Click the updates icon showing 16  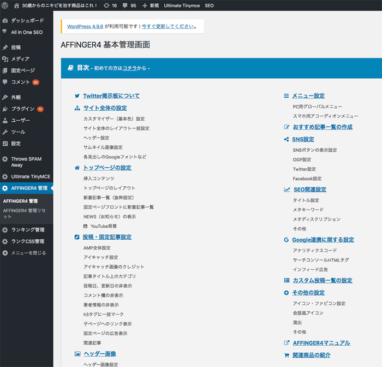click(106, 5)
